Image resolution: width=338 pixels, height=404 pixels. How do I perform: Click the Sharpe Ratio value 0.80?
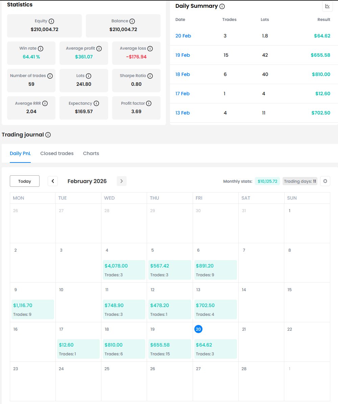coord(136,84)
